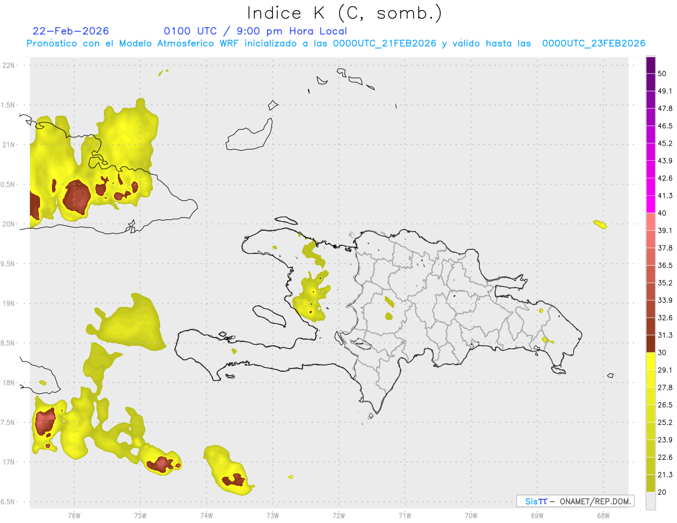Click the colorbar value "22.6"
677x523 pixels.
(665, 458)
